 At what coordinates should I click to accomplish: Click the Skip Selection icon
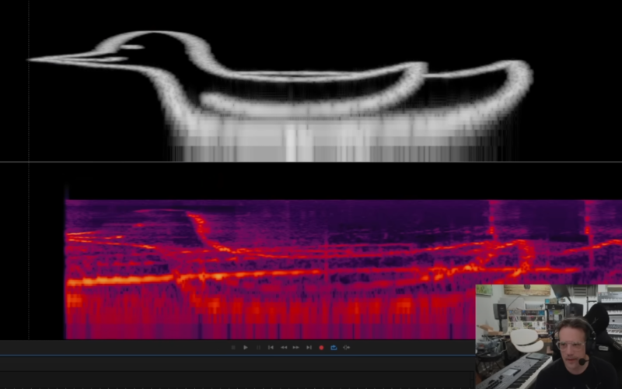pos(346,347)
